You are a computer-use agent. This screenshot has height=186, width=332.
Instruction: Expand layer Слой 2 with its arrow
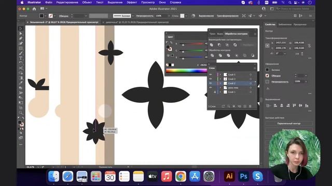(x=220, y=83)
